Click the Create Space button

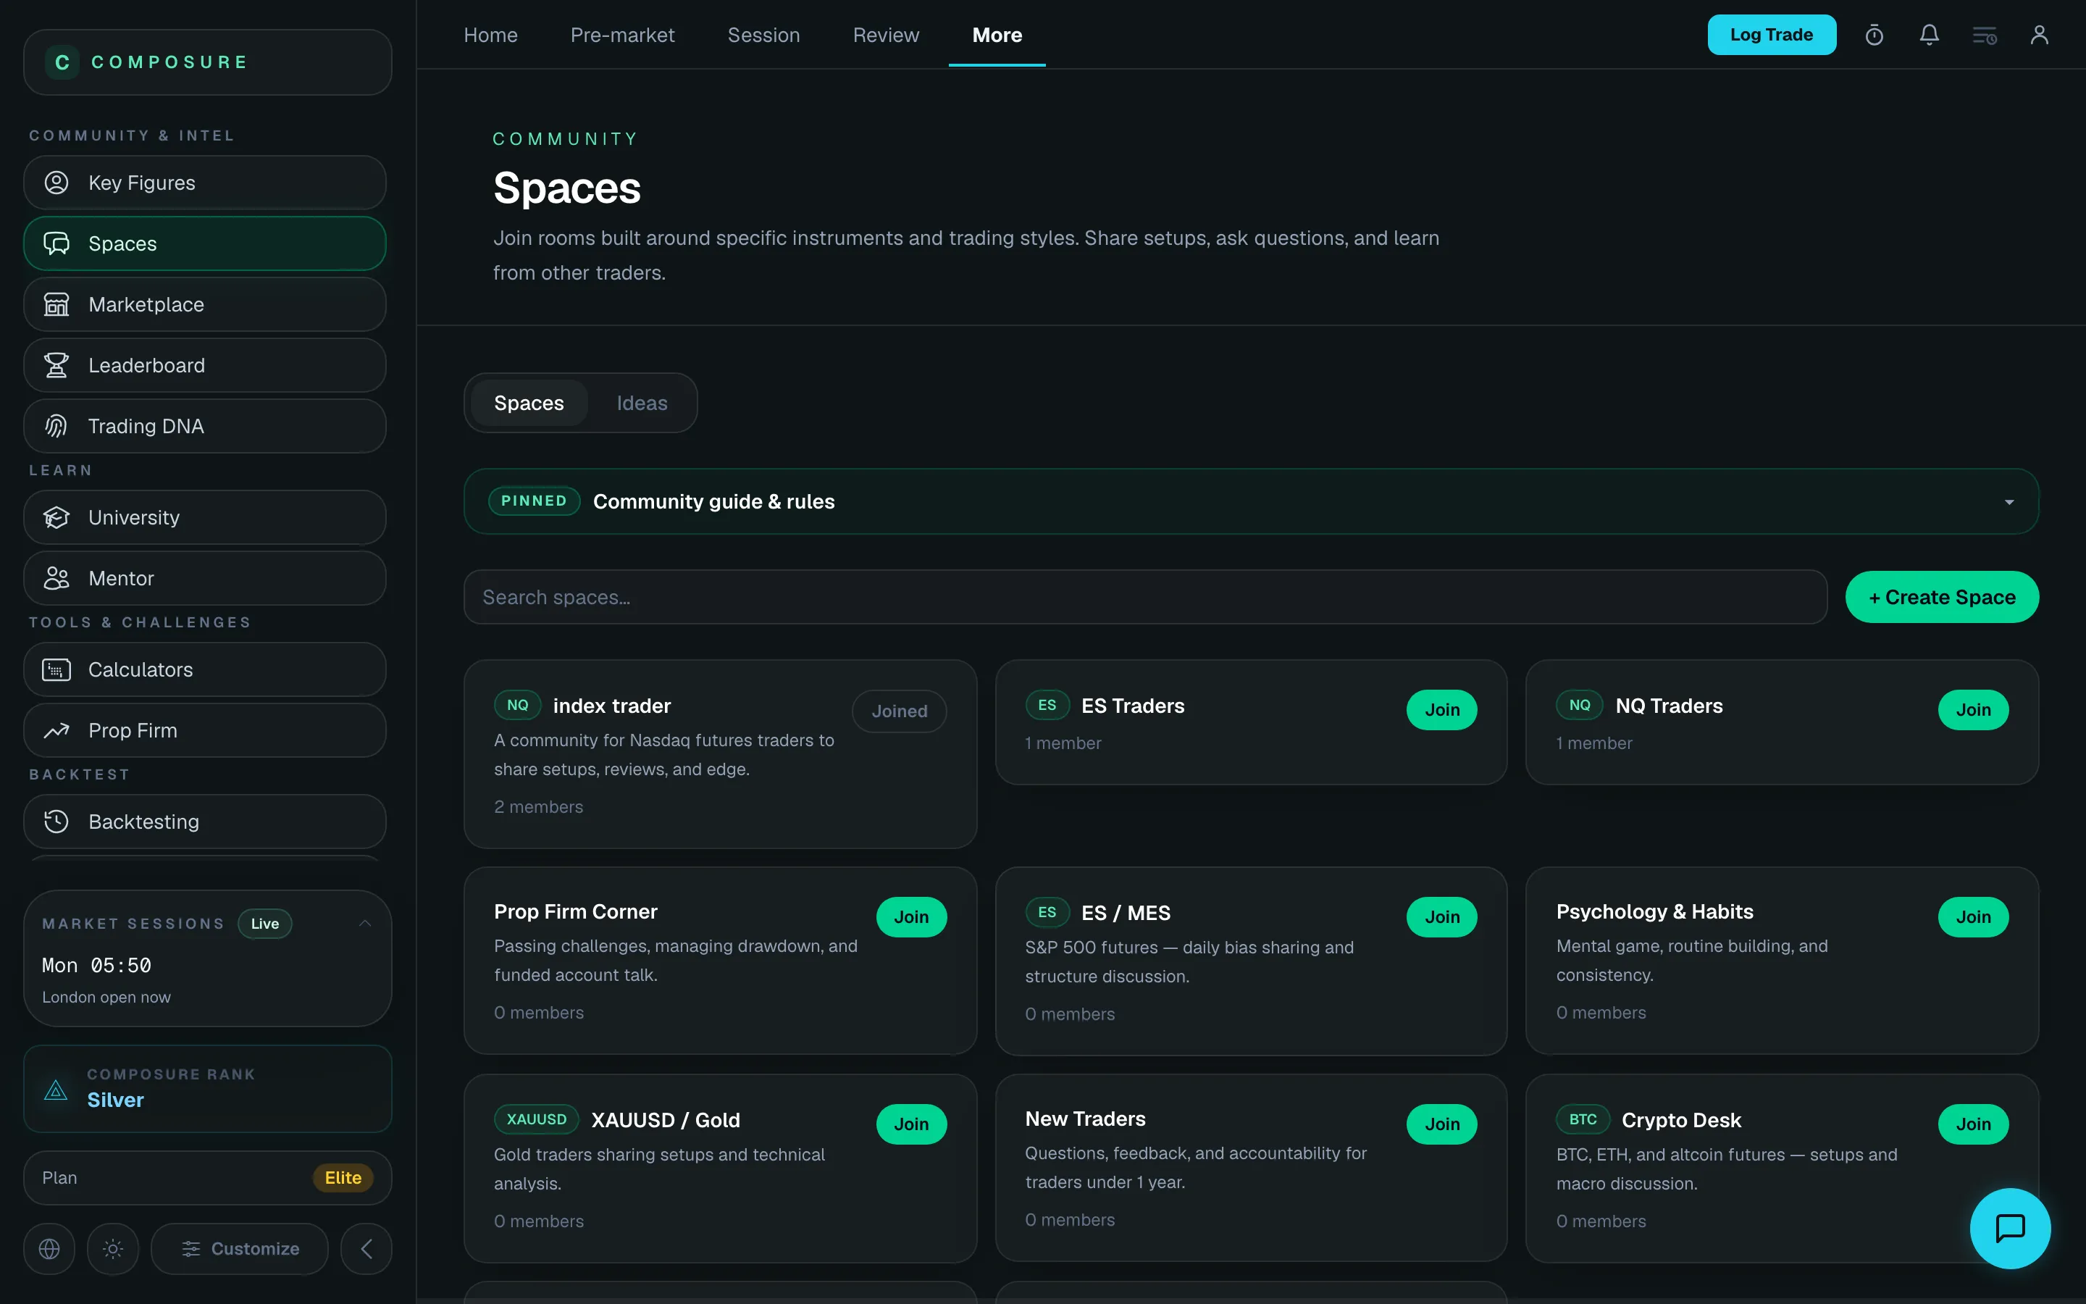click(1942, 597)
